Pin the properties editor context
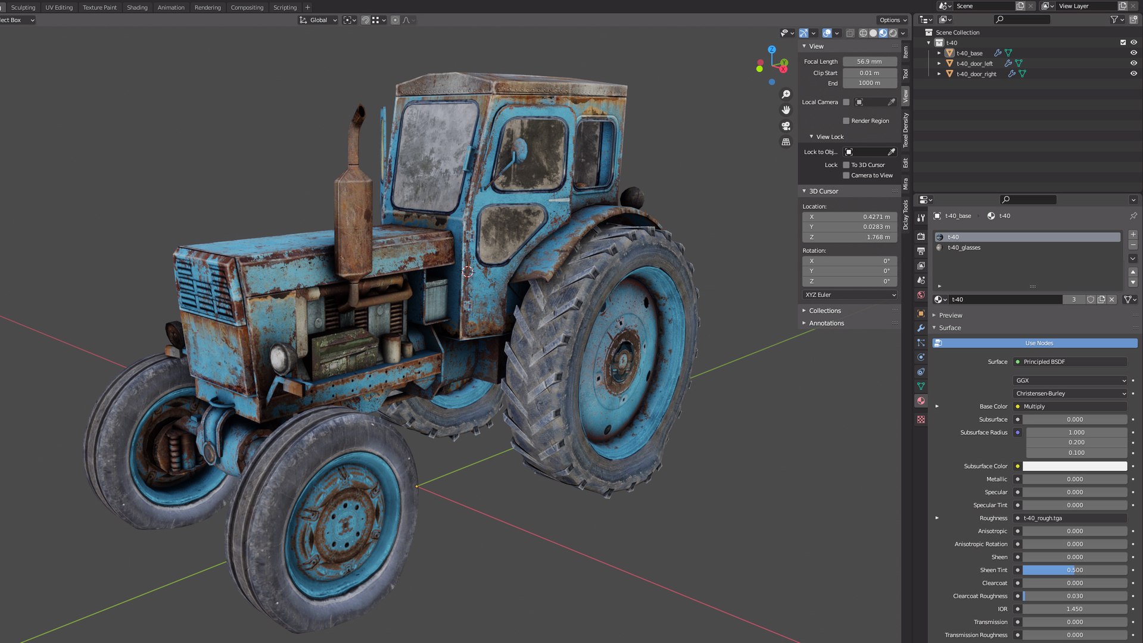Screen dimensions: 1143x643 pos(1133,216)
